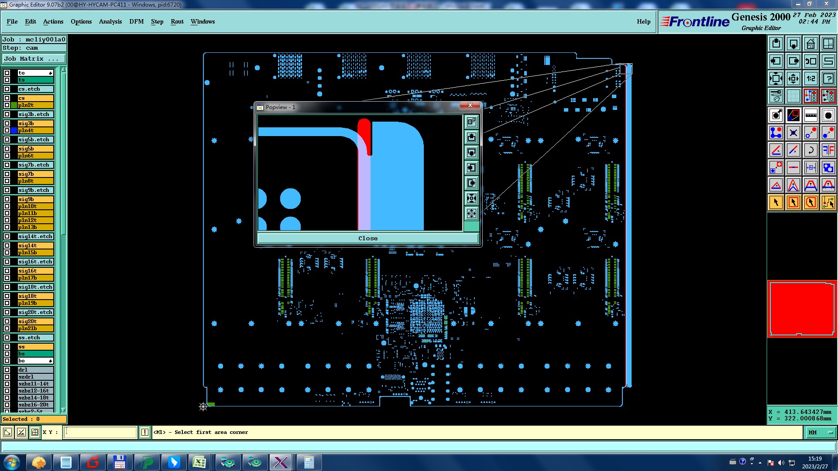This screenshot has width=838, height=471.
Task: Click the delete feature X icon
Action: point(793,133)
